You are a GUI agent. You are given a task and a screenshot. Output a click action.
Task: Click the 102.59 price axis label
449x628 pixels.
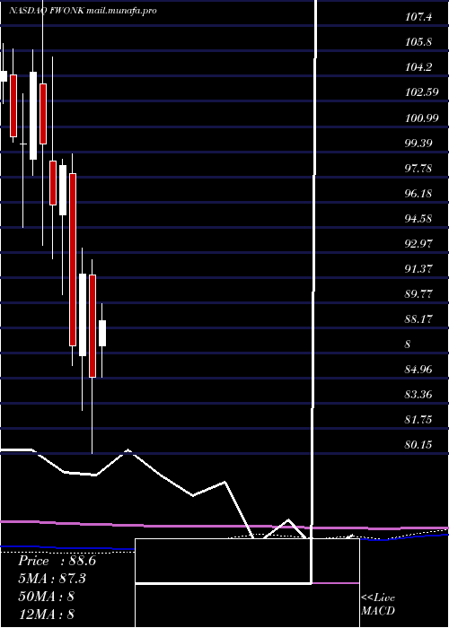click(421, 92)
